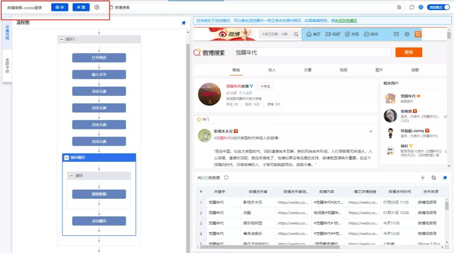Open Weibo 视频 nav item
This screenshot has width=454, height=253.
[333, 34]
